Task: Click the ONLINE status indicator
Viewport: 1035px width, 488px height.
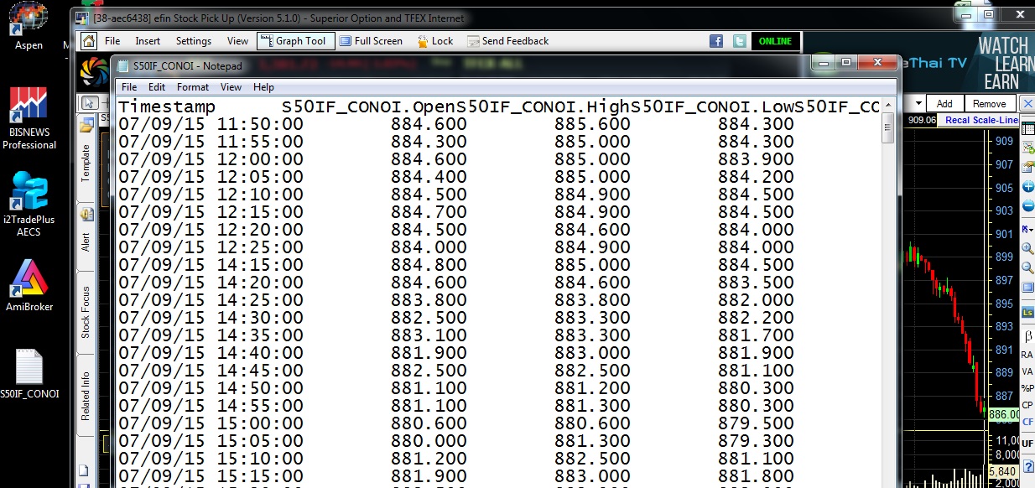Action: [x=775, y=41]
